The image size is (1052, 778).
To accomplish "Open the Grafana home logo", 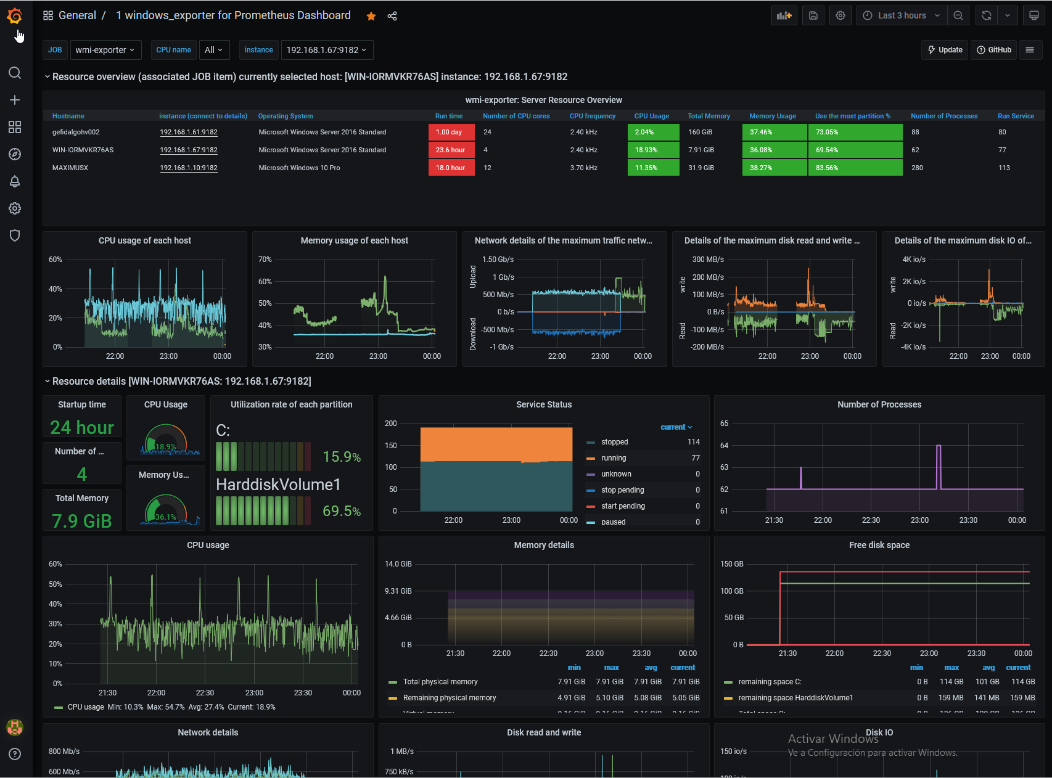I will (x=15, y=15).
